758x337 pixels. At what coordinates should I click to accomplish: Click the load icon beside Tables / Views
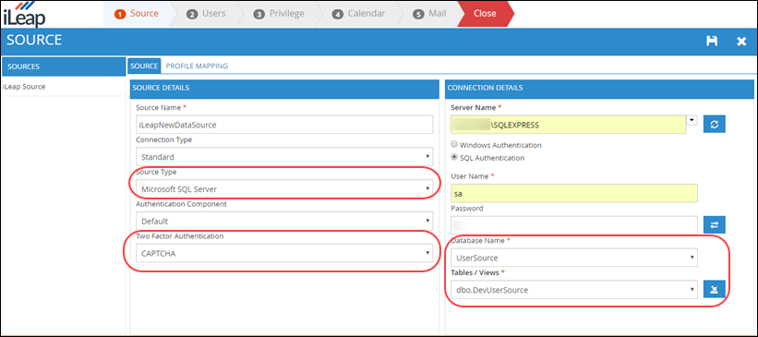coord(714,290)
